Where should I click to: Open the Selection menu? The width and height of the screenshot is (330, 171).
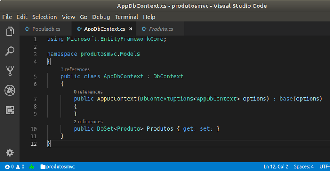(x=44, y=17)
